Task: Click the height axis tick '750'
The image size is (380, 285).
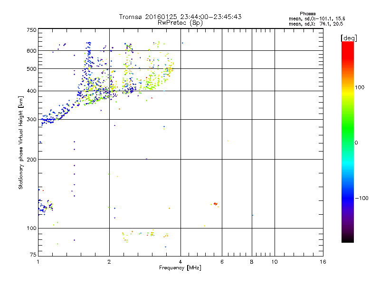Action: tap(31, 30)
